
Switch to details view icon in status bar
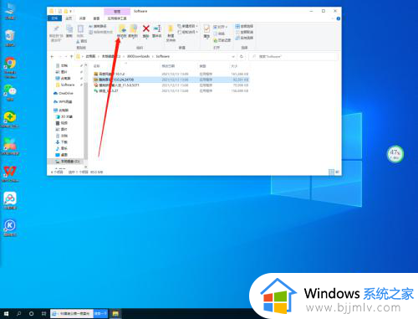[x=332, y=172]
